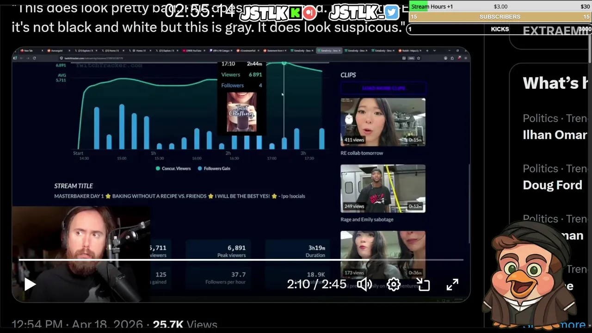The image size is (592, 333).
Task: Select the Doug Ford trending topic
Action: (x=552, y=185)
